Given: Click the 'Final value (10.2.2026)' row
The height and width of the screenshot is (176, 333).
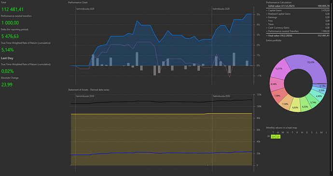Looking at the screenshot, I should [298, 36].
